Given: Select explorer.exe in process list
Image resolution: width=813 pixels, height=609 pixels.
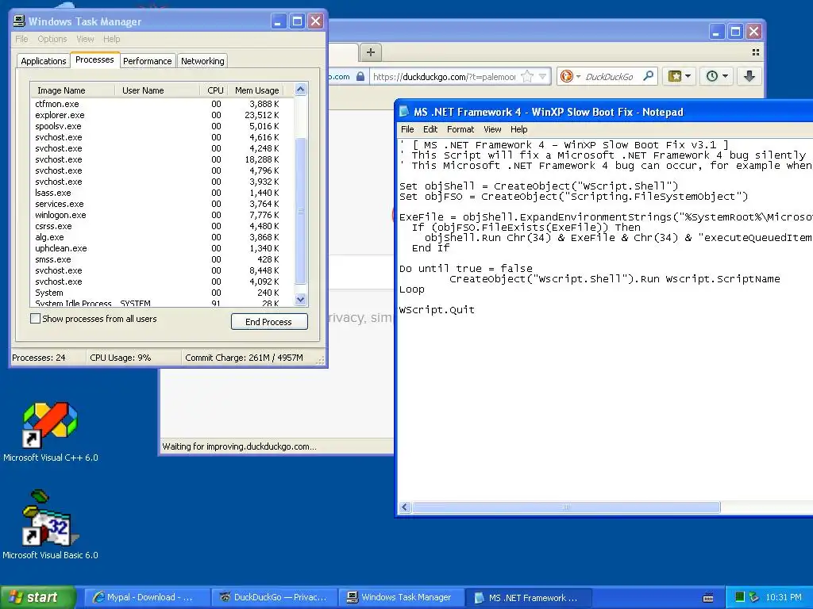Looking at the screenshot, I should click(x=162, y=115).
